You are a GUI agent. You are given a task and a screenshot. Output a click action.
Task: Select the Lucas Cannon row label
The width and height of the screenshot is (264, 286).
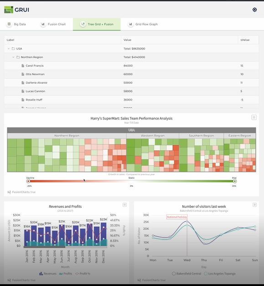click(35, 91)
